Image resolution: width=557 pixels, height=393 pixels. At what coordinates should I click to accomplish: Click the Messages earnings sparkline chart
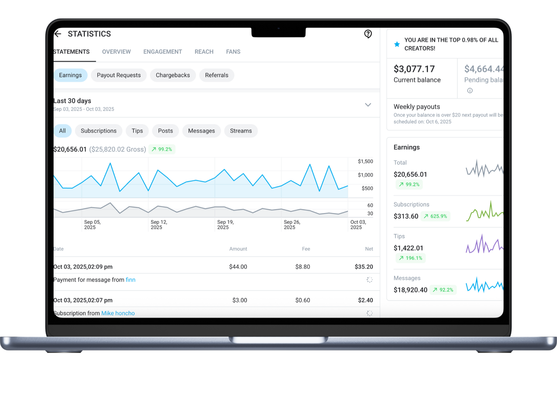[484, 285]
